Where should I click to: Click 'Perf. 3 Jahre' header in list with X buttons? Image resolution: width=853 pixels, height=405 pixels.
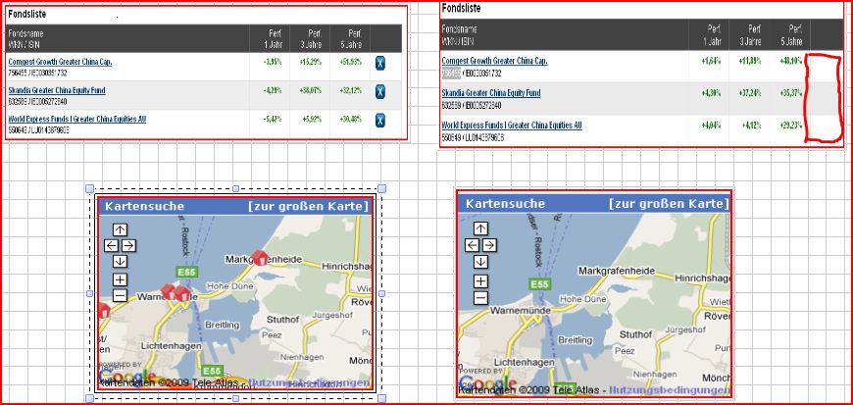point(312,38)
